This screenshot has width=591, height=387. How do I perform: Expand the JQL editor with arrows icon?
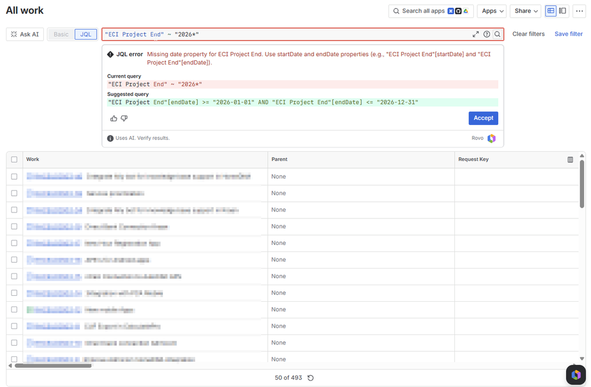pos(476,34)
